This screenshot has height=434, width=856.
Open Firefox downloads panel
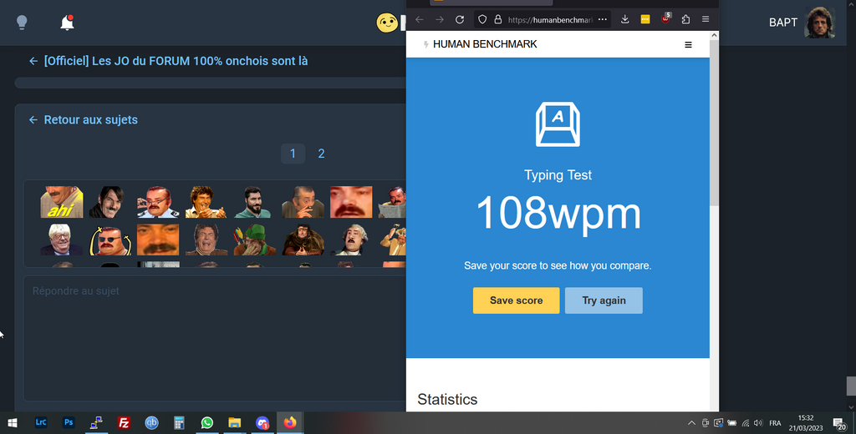click(624, 19)
